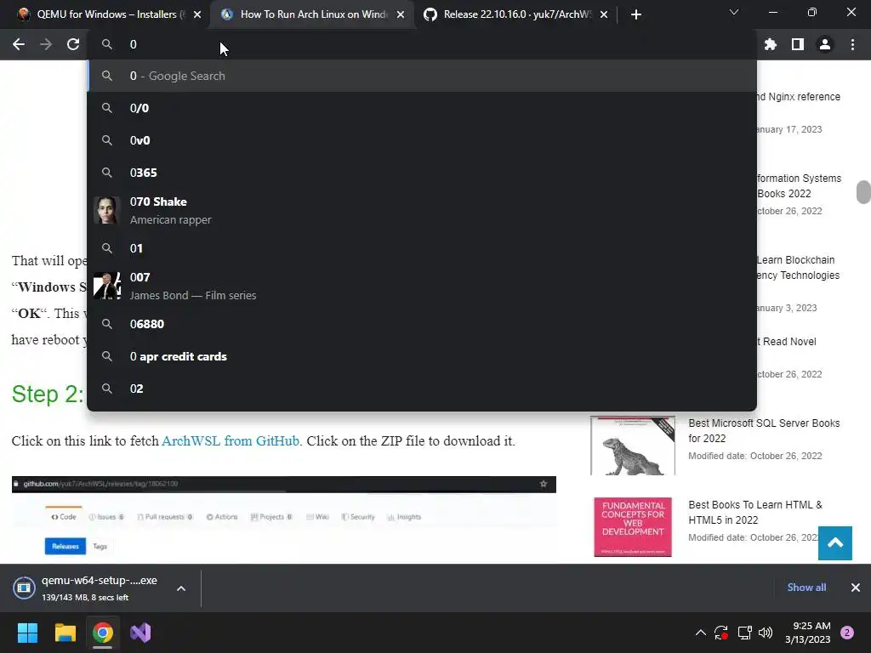Switch to the ArchWSL Release GitHub tab
The width and height of the screenshot is (871, 653).
pos(516,14)
